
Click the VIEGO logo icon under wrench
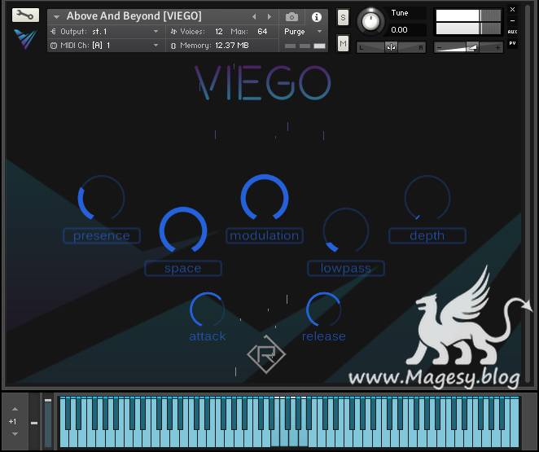click(25, 38)
